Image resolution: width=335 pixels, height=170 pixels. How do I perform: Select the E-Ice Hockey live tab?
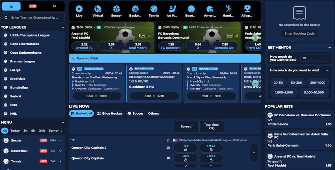pos(110,114)
